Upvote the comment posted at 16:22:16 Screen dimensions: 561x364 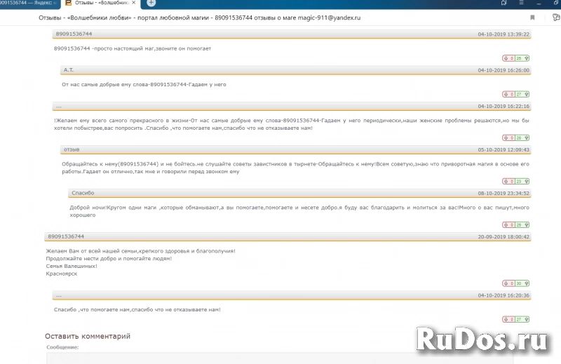click(x=527, y=138)
